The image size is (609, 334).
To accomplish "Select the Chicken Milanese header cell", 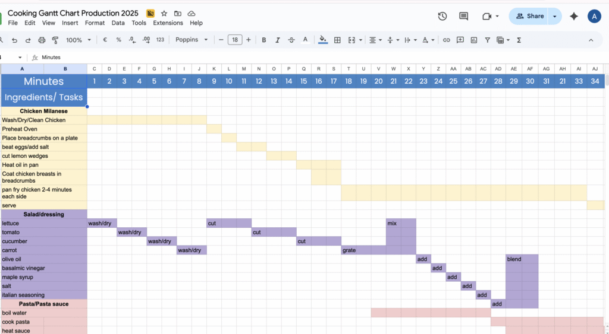I will tap(43, 111).
